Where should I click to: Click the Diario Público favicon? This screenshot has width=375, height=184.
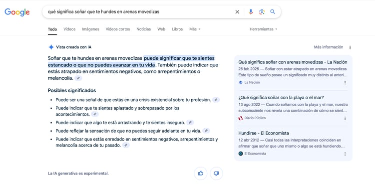tap(241, 118)
